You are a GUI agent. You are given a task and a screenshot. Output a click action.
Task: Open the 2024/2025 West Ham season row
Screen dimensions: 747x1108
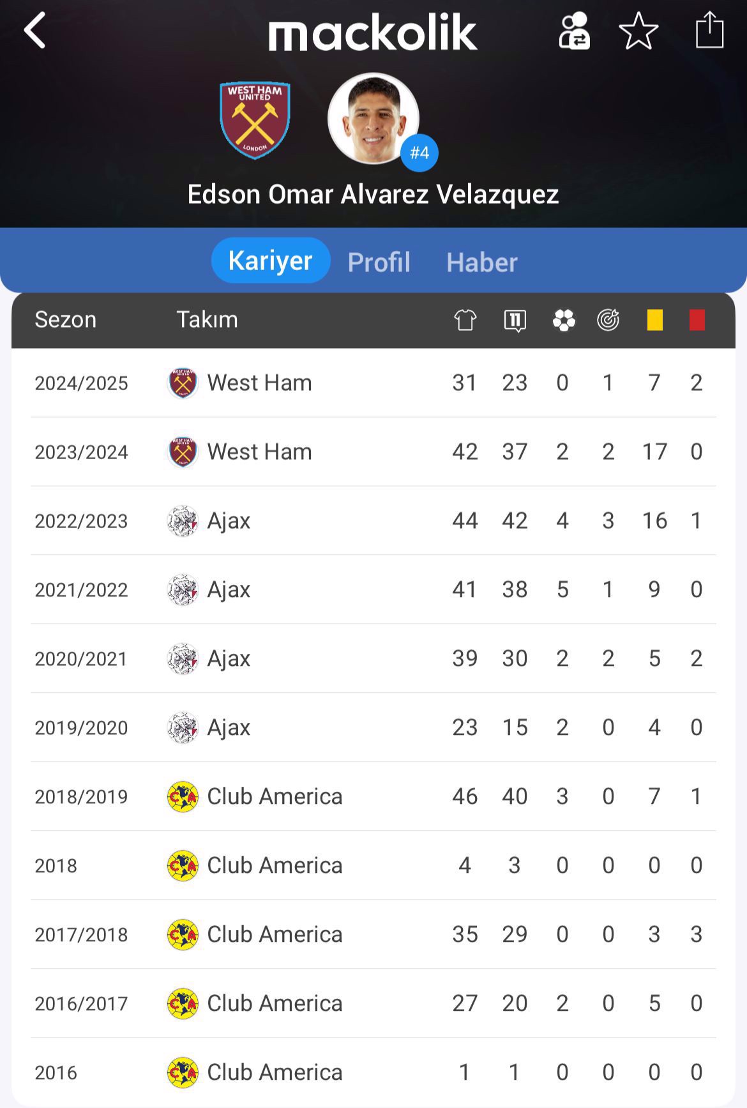coord(373,383)
